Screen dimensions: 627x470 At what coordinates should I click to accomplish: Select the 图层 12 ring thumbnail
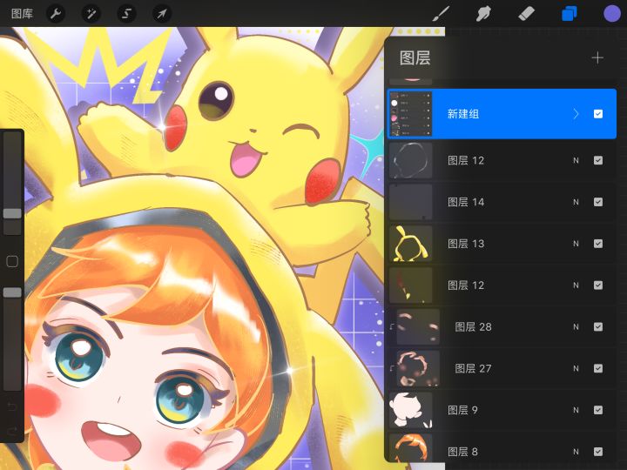coord(411,160)
